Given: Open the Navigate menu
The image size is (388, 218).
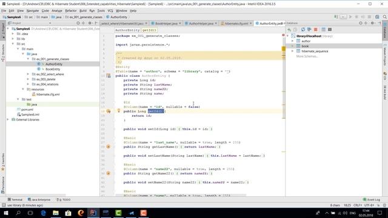Looking at the screenshot, I should [x=33, y=11].
